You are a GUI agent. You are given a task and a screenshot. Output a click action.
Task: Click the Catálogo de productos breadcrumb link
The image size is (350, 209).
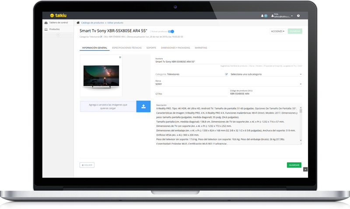click(93, 23)
